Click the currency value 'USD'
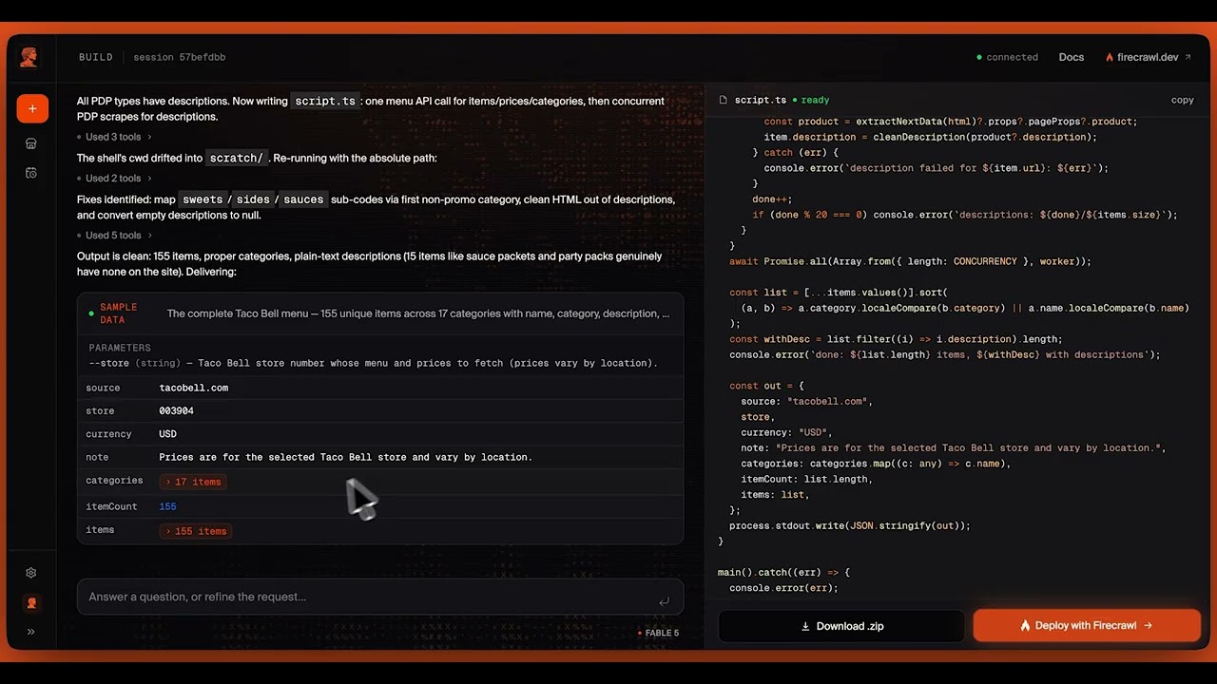 coord(167,434)
